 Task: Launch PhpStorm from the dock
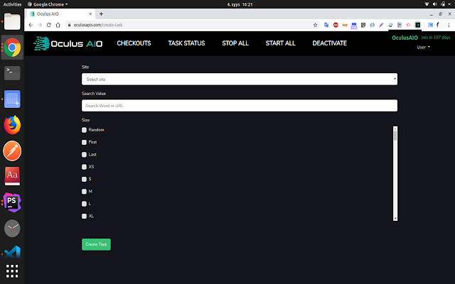12,202
